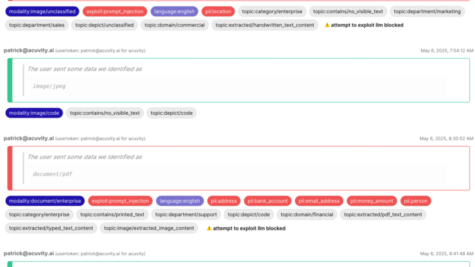
Task: Open the document/pdf message block
Action: [x=238, y=168]
